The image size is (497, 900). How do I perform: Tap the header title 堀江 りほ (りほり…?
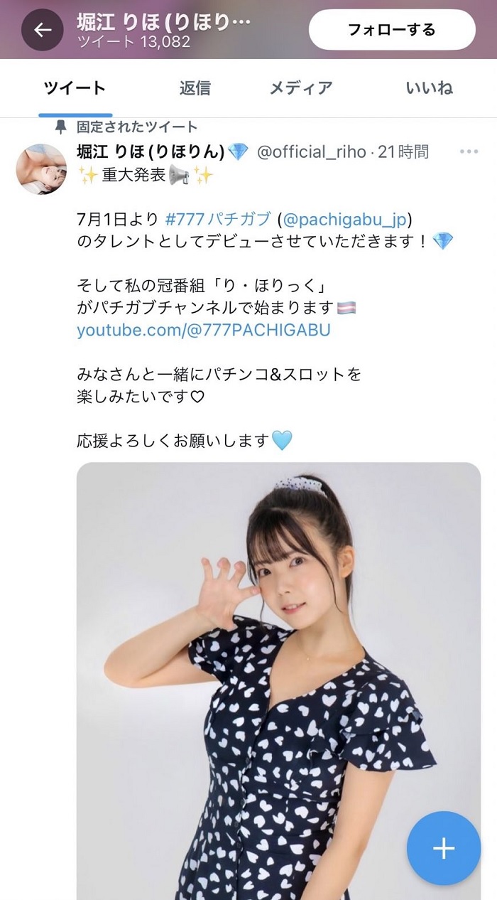click(x=164, y=21)
